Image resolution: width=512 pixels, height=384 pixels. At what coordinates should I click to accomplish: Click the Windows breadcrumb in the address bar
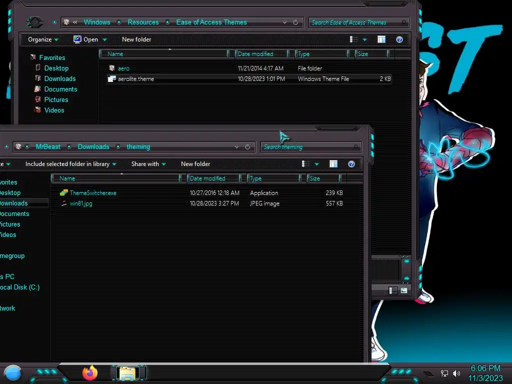point(97,22)
